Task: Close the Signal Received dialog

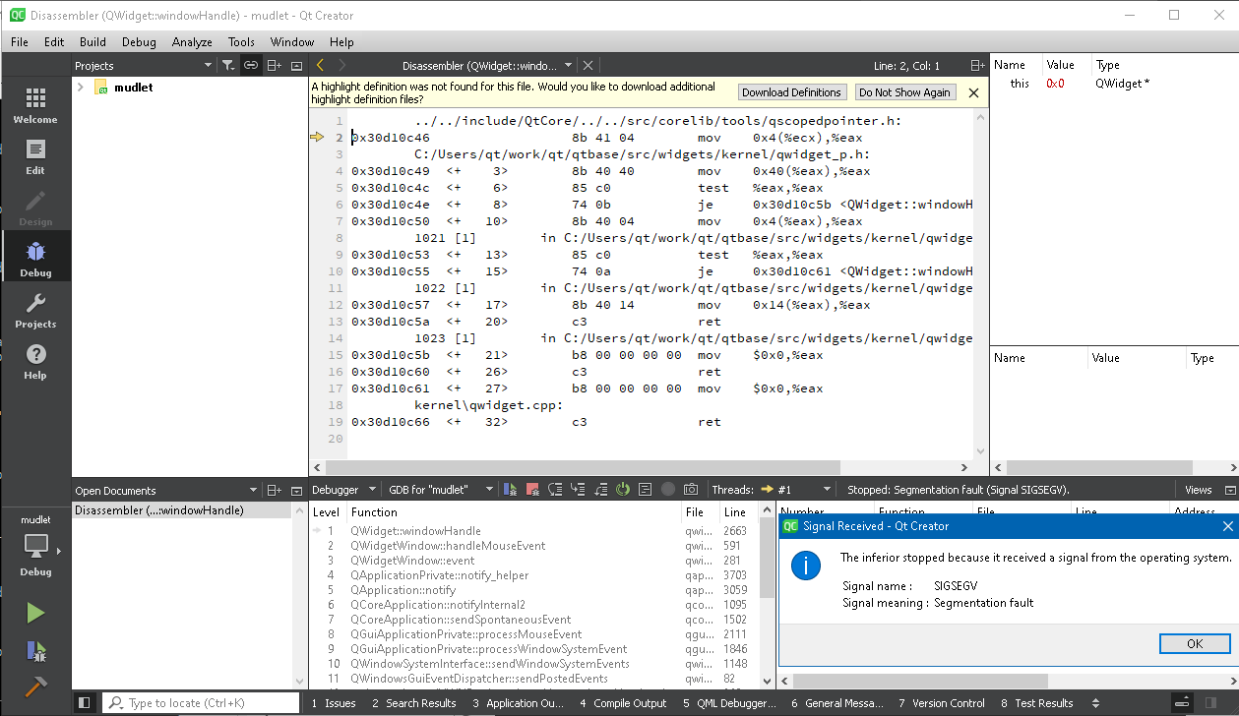Action: point(1227,526)
